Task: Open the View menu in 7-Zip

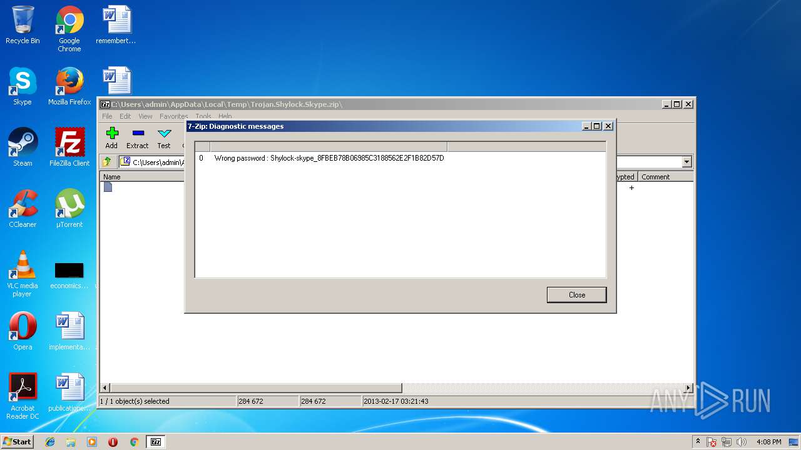Action: pyautogui.click(x=145, y=116)
